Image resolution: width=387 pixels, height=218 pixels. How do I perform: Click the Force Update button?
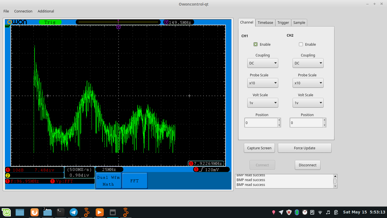pos(305,148)
